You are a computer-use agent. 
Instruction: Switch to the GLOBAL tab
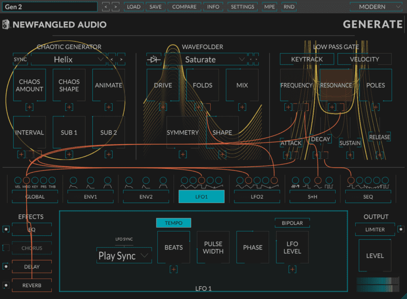tap(35, 196)
